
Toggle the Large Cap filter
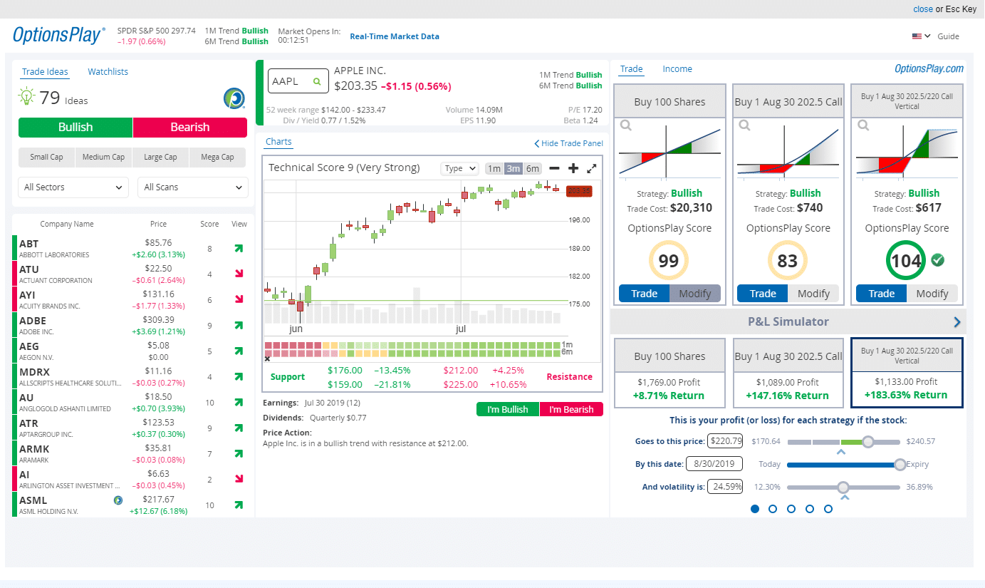(160, 157)
